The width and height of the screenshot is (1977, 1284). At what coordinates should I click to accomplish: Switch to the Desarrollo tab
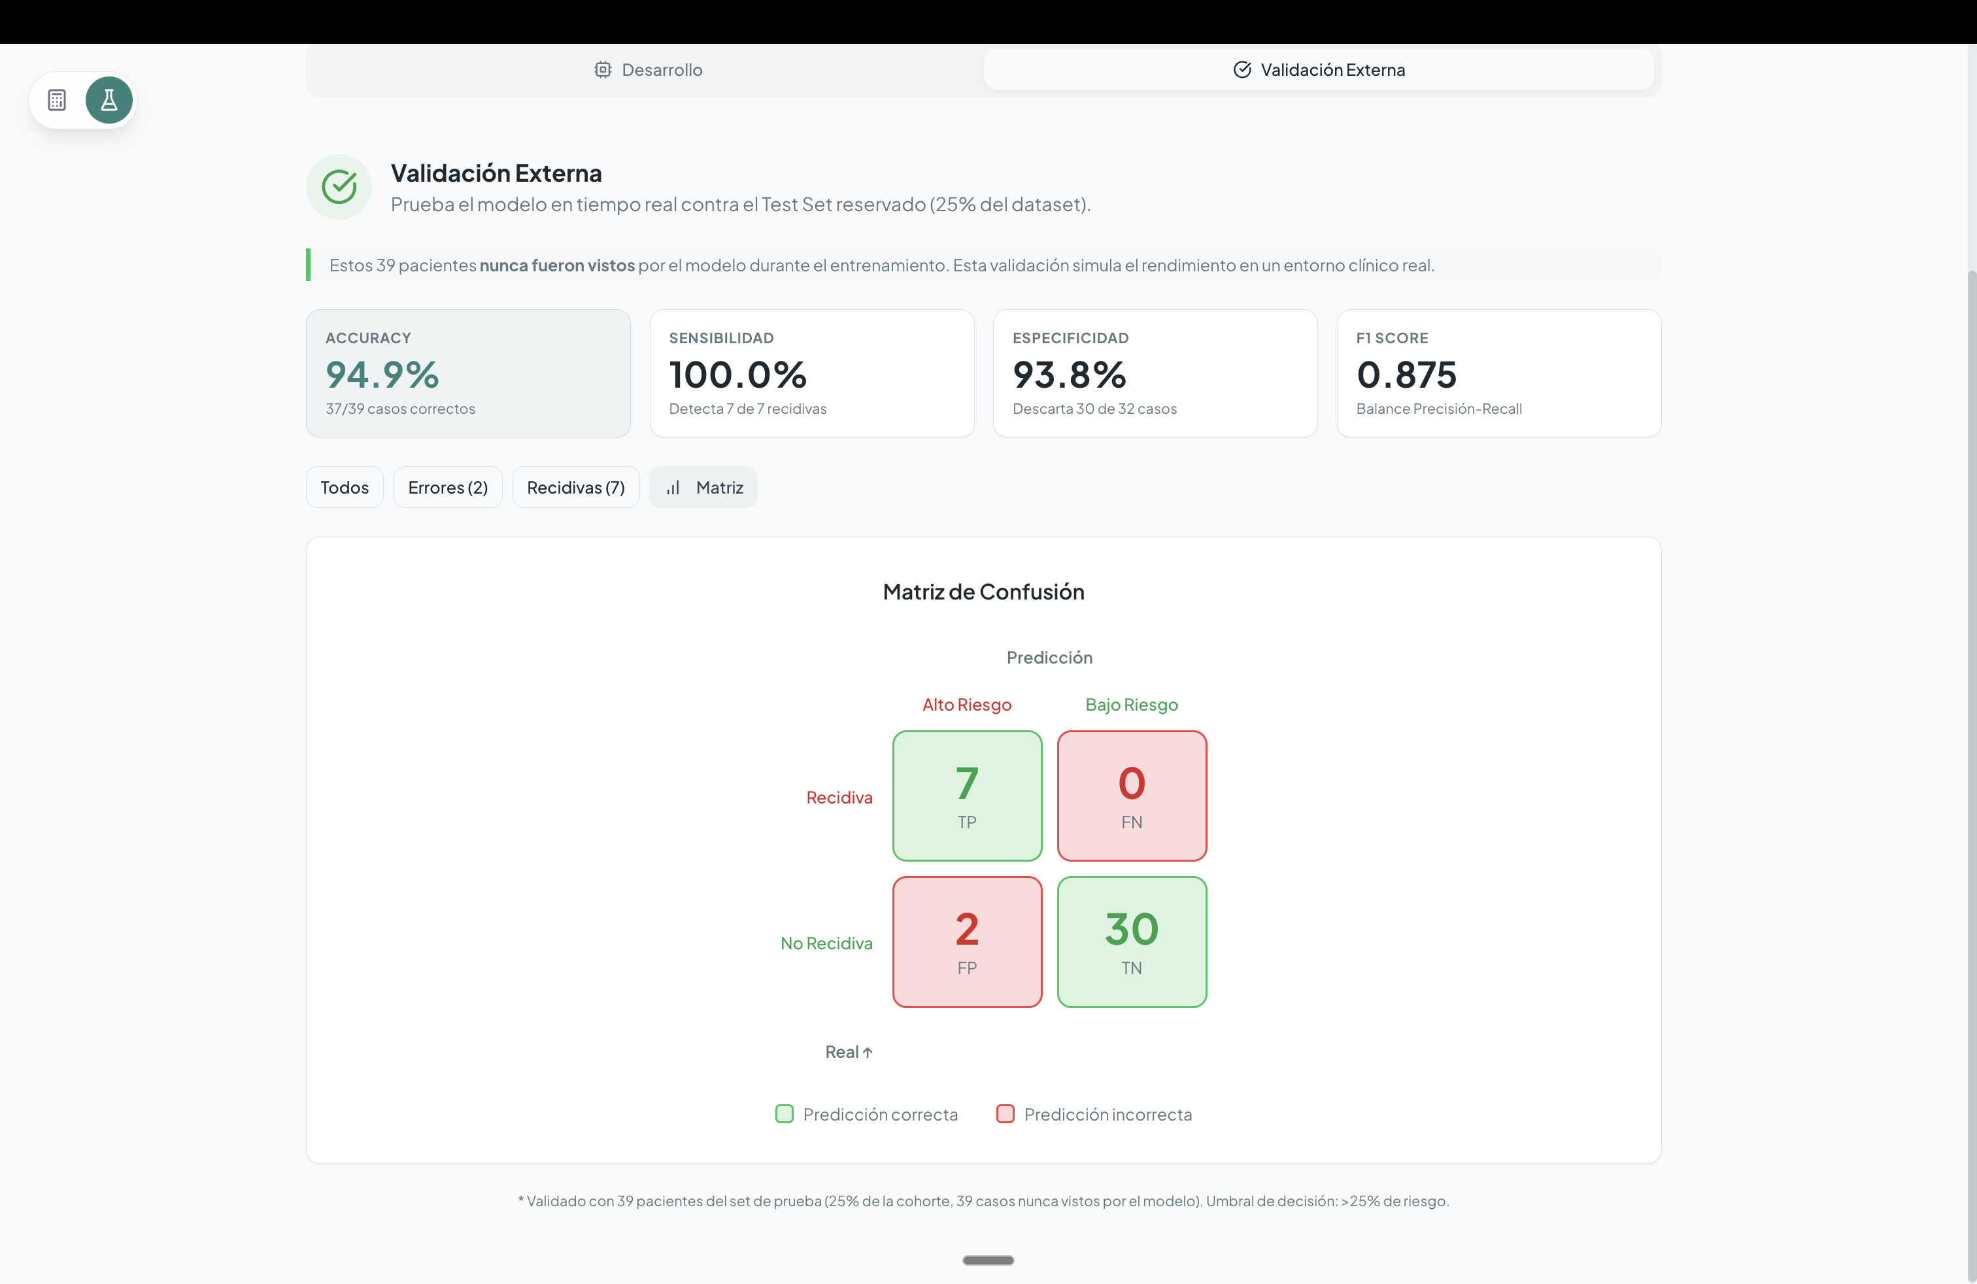648,70
